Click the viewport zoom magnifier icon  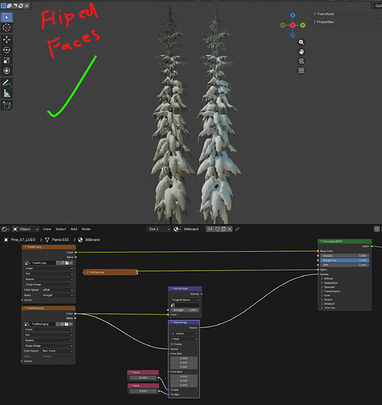[x=301, y=42]
